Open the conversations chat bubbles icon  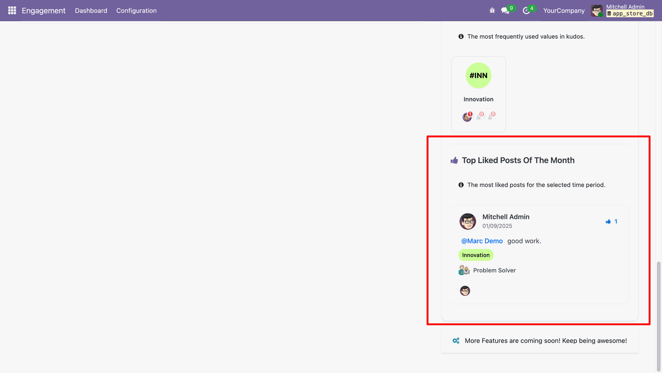pos(505,11)
